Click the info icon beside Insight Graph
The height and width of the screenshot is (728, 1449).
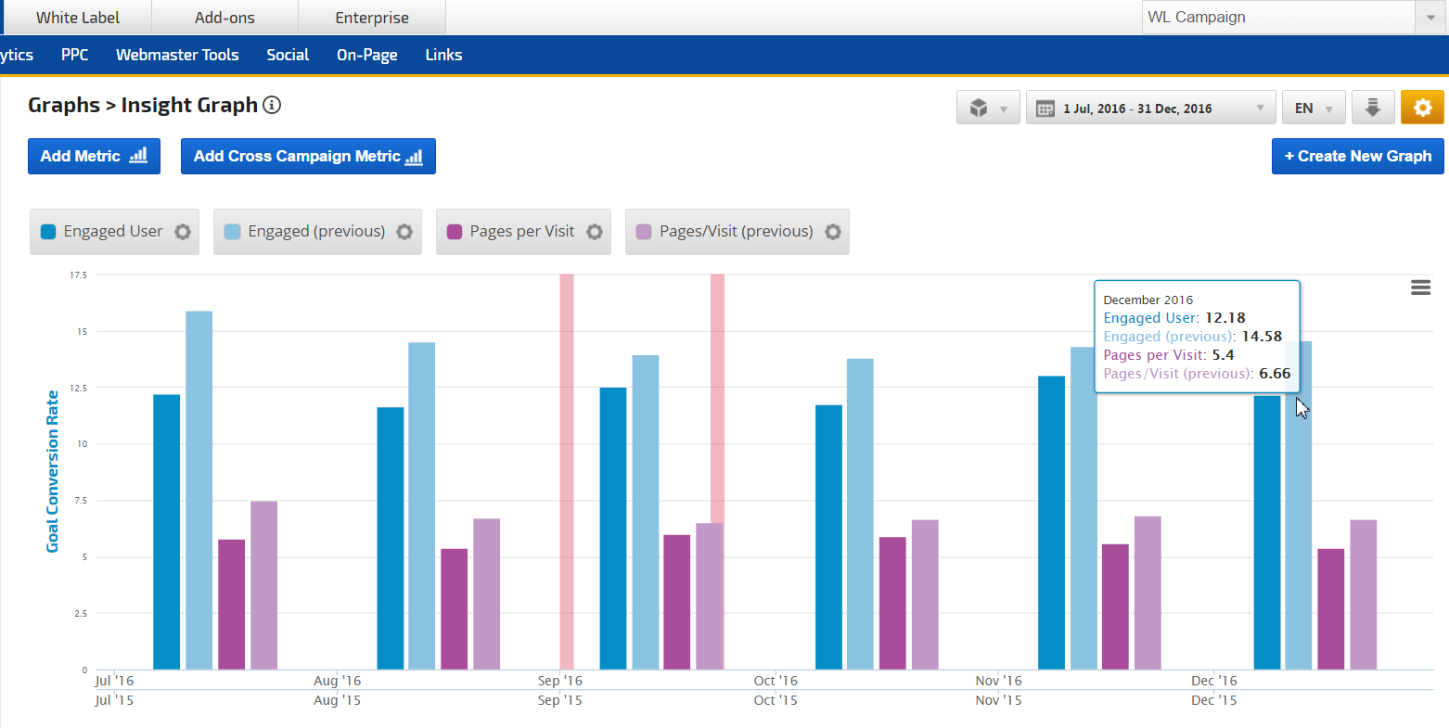[272, 105]
